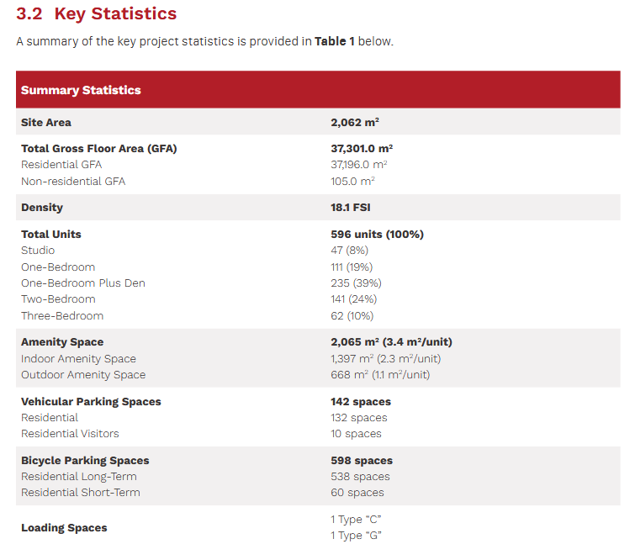Click the "Amenity Space" row heading

62,342
